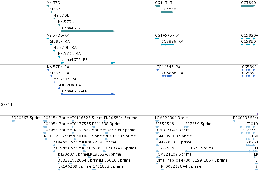Click the RH61478.5prime EST label

[x=120, y=136]
